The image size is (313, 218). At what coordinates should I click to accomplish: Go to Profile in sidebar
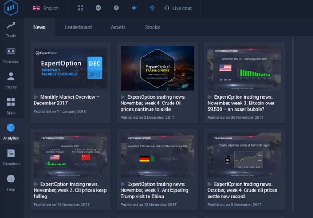point(11,81)
